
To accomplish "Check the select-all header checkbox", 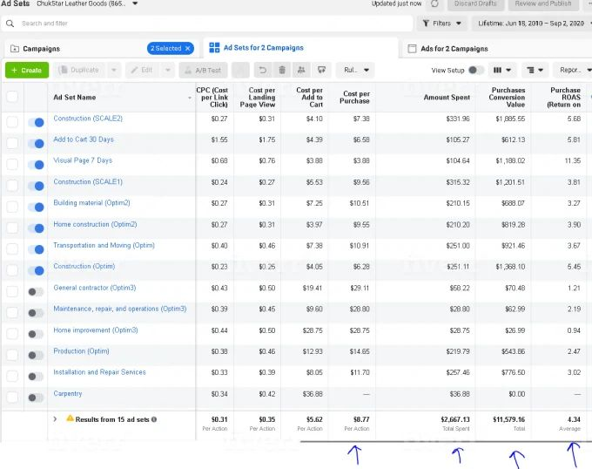I will [12, 97].
